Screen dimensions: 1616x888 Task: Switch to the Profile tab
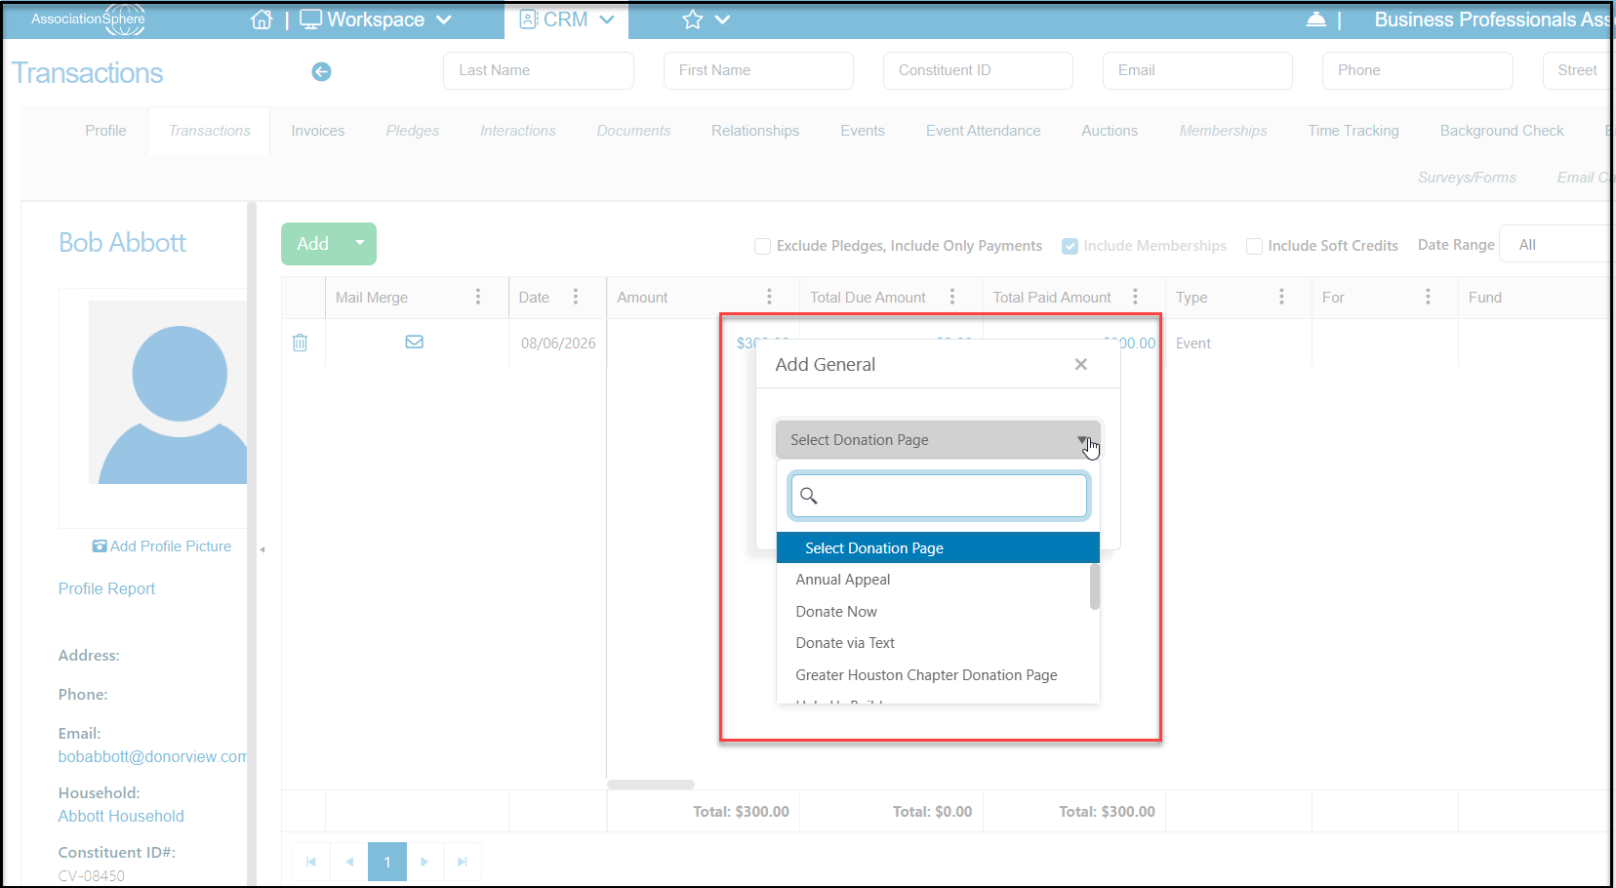[x=105, y=131]
